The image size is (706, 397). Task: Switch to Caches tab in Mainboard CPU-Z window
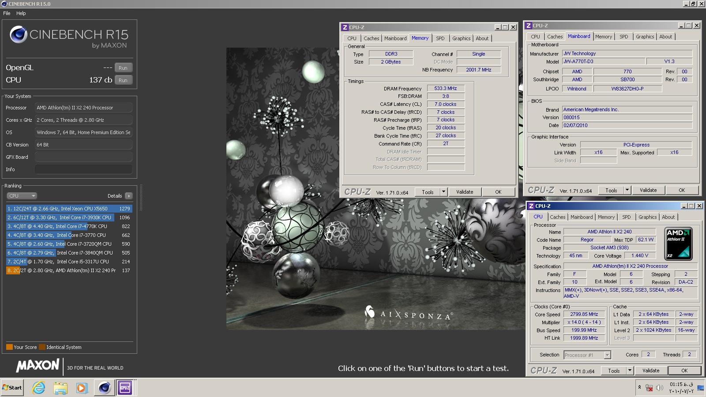[555, 37]
